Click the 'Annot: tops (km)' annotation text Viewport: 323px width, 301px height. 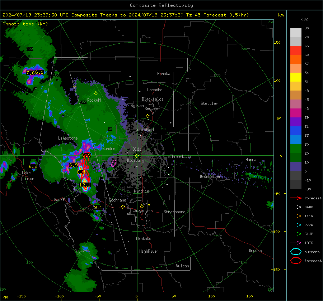point(25,24)
